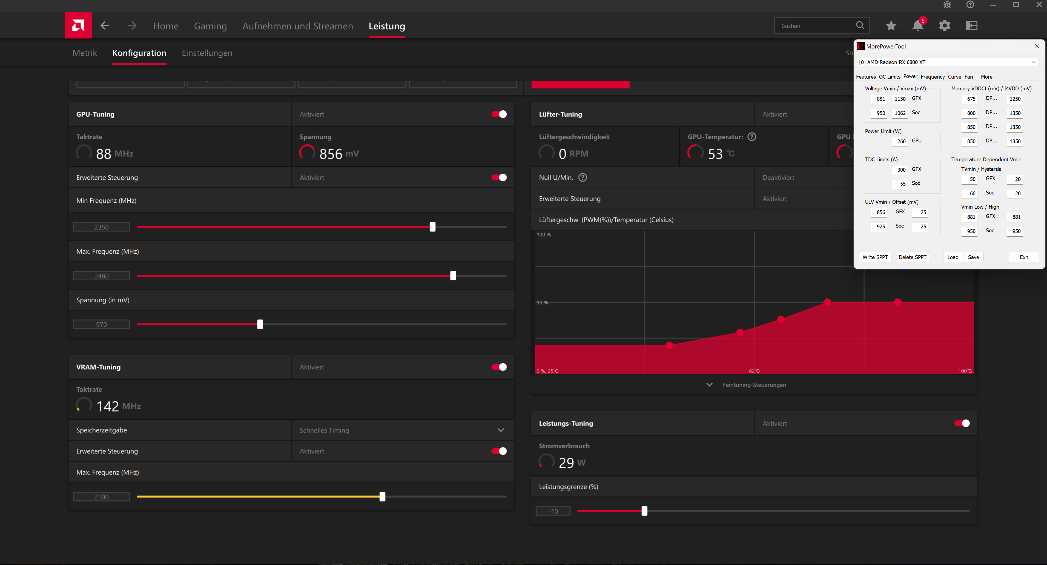Toggle the Leistungs-Tuning switch
This screenshot has height=565, width=1047.
[x=962, y=424]
